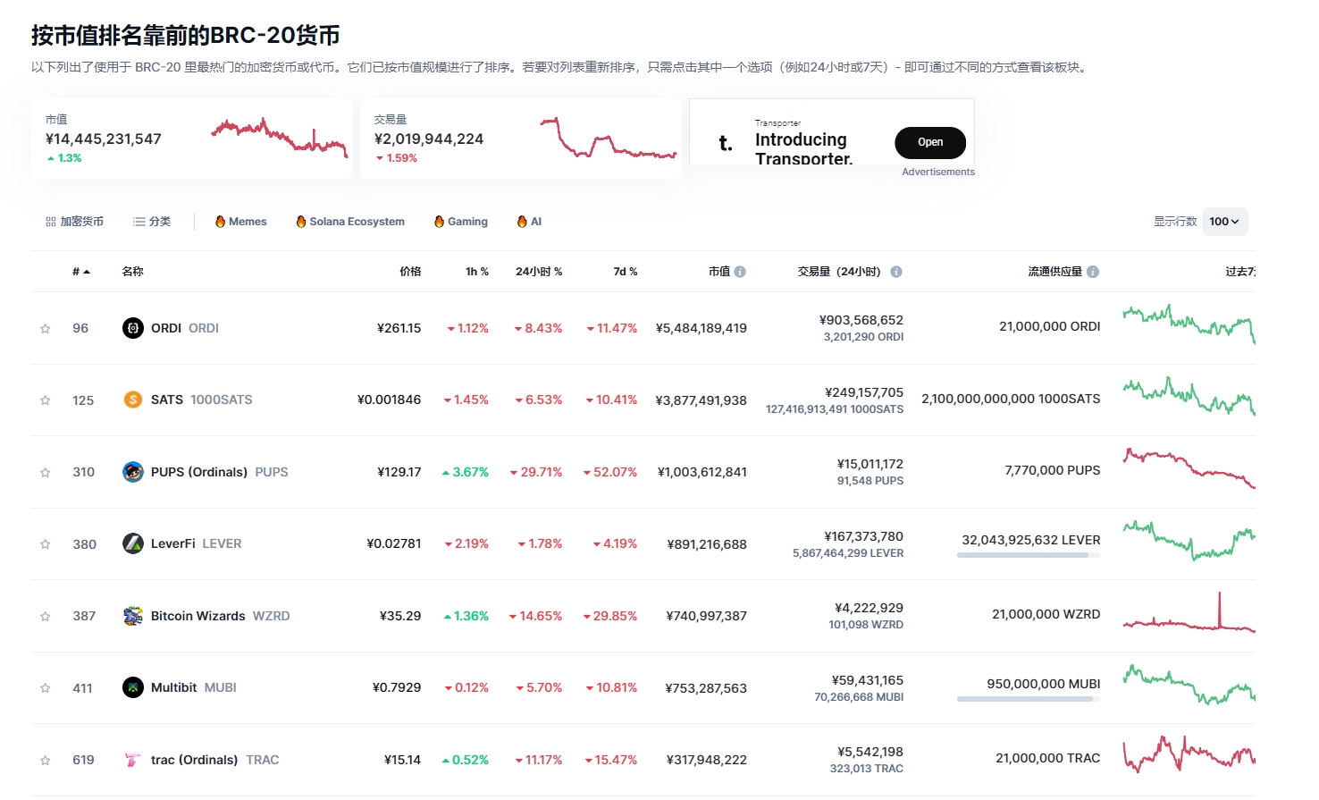Click trac 24h volume ¥5,542,198
Viewport: 1319px width, 800px height.
(870, 752)
